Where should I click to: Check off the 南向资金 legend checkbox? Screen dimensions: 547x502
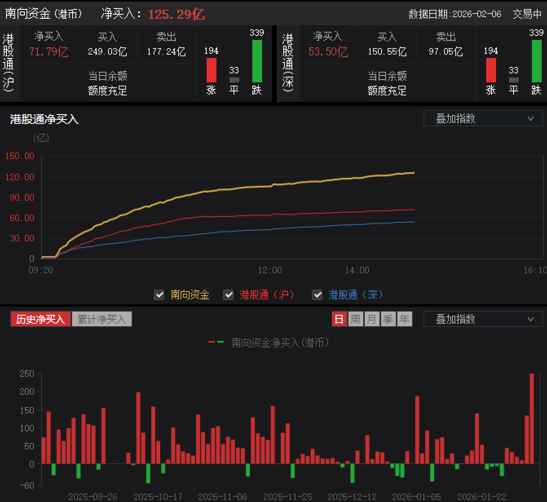pos(159,294)
